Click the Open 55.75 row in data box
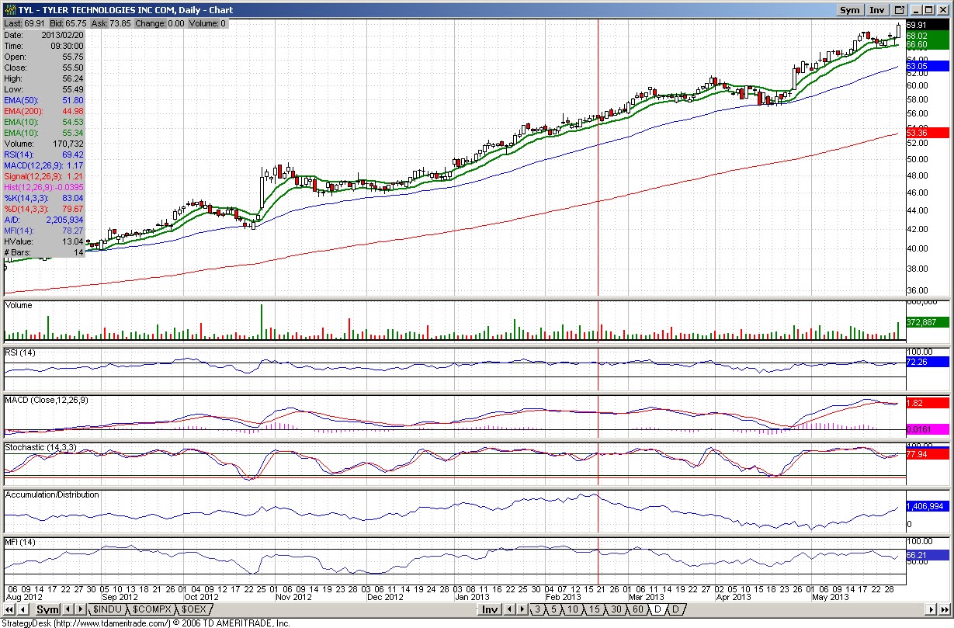This screenshot has height=628, width=954. click(43, 57)
